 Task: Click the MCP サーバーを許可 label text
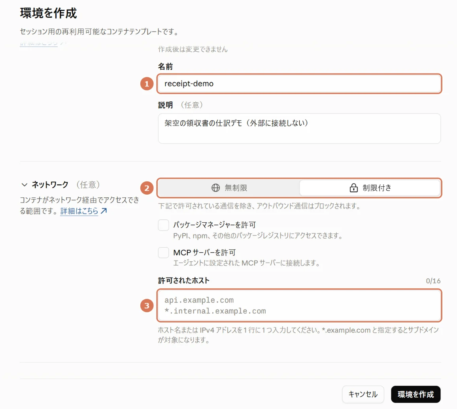pyautogui.click(x=204, y=252)
